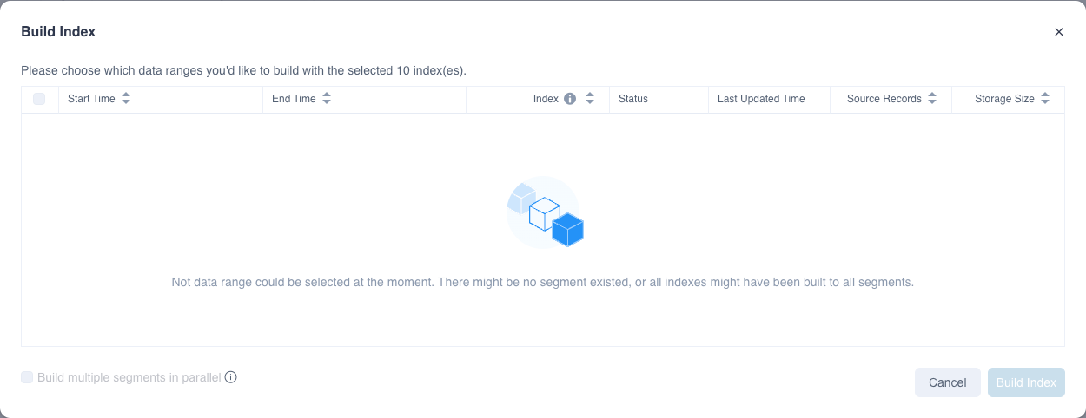Click the Cancel button
Viewport: 1086px width, 418px height.
947,382
